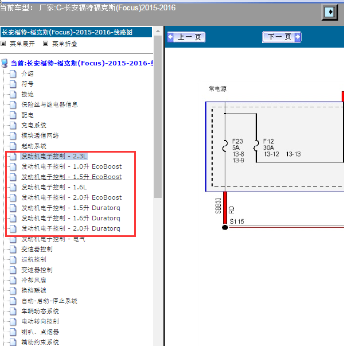This screenshot has height=346, width=344.
Task: Go to previous page with 上一页
Action: pos(186,37)
